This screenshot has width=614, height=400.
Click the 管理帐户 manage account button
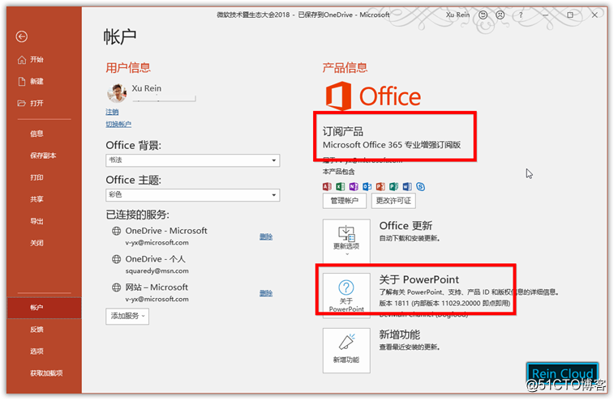coord(344,201)
